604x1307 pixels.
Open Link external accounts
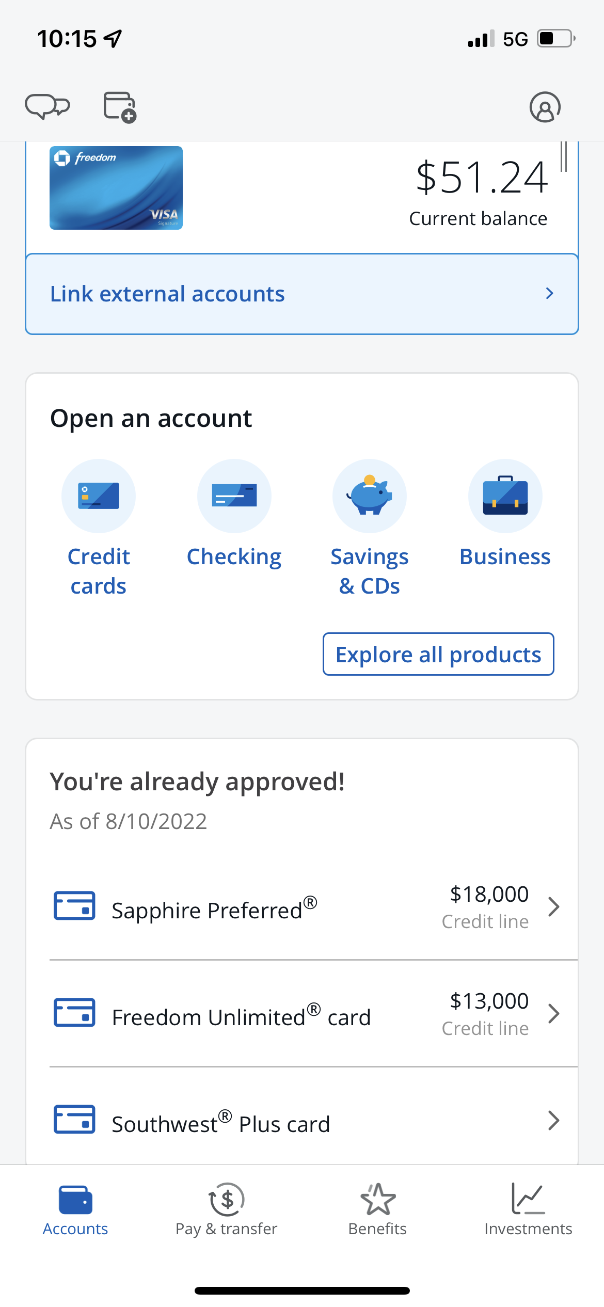pos(302,293)
